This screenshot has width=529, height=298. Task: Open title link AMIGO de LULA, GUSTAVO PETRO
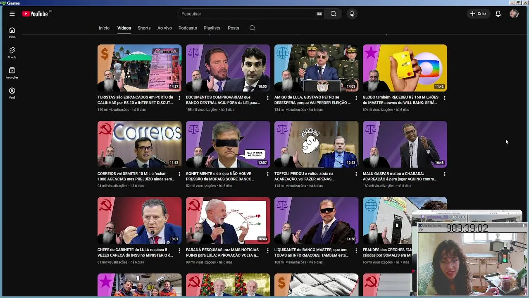312,100
